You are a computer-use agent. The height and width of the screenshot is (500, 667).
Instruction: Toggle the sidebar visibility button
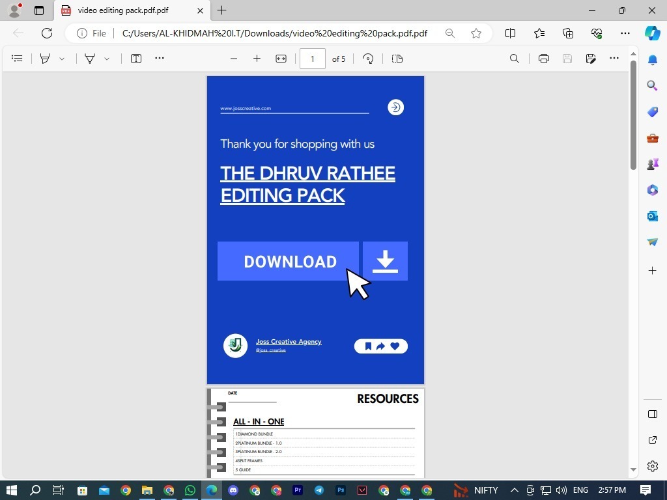[x=653, y=414]
